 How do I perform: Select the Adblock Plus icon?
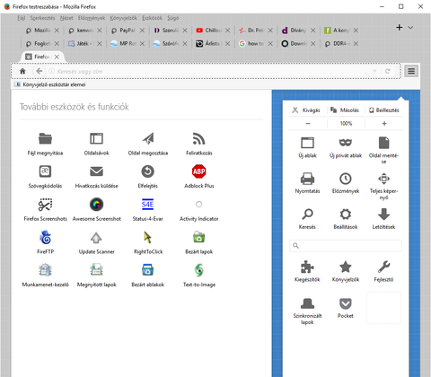(x=199, y=171)
